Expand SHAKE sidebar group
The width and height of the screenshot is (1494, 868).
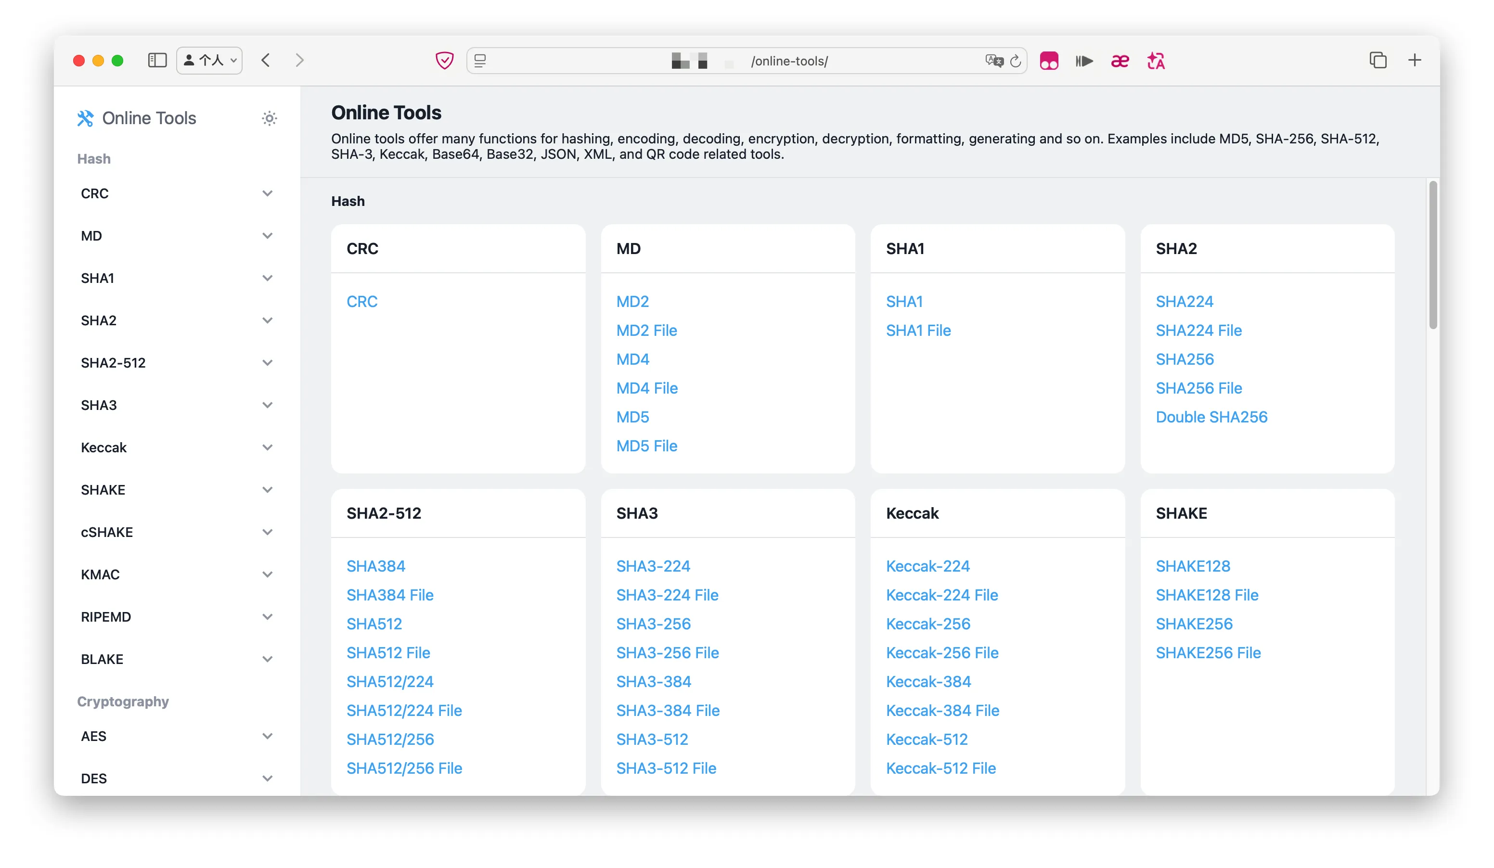click(x=176, y=490)
